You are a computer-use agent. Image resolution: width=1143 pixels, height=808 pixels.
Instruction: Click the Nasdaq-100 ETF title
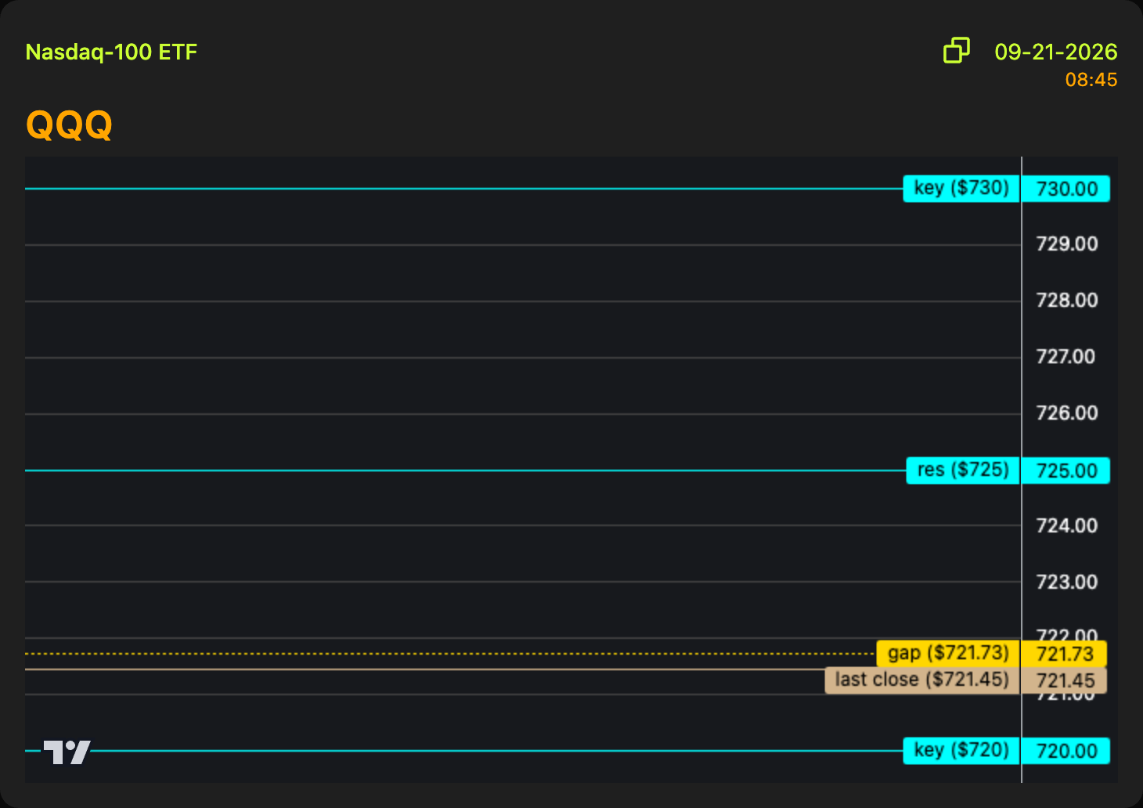pos(111,52)
